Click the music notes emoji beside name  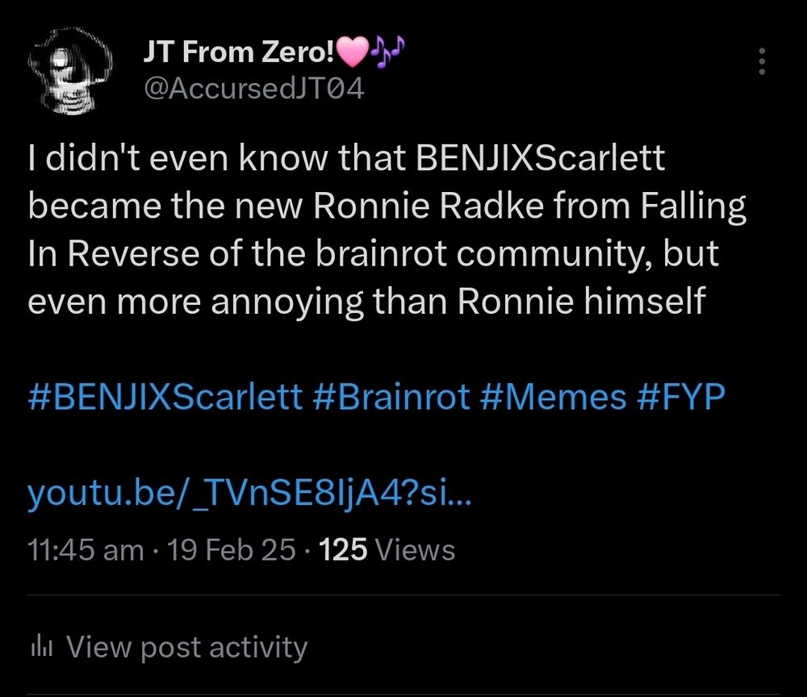click(387, 53)
